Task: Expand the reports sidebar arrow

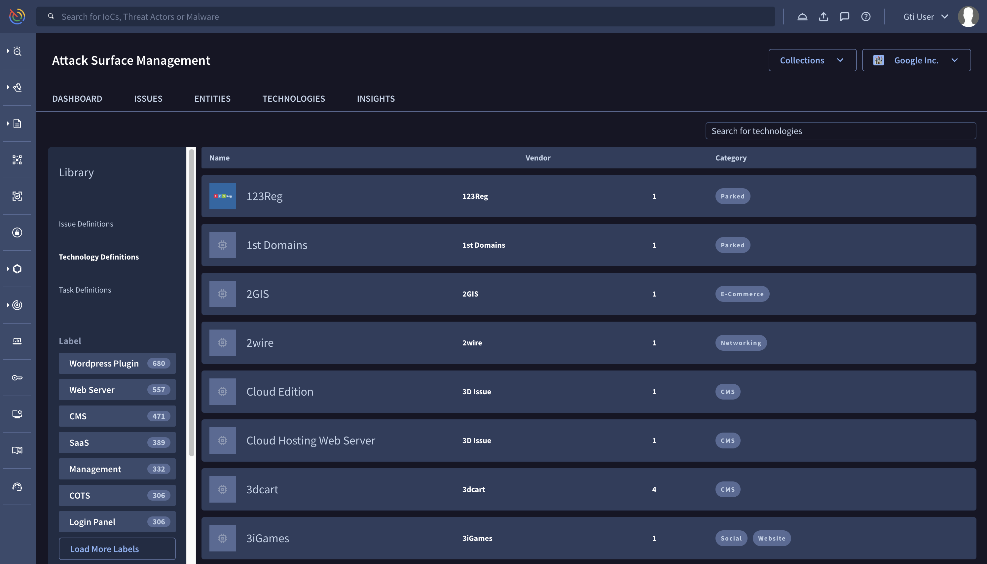Action: [8, 123]
